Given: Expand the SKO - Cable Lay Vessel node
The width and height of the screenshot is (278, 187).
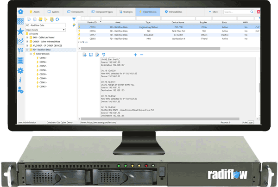Looking at the screenshot, I should click(27, 37).
